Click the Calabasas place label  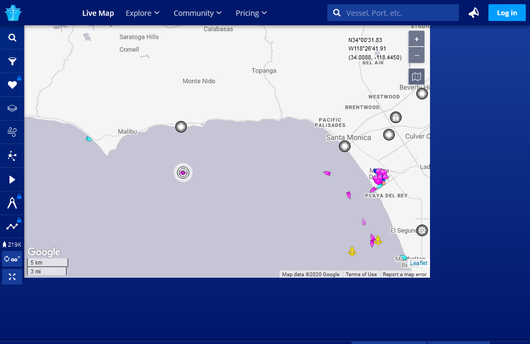pos(218,29)
